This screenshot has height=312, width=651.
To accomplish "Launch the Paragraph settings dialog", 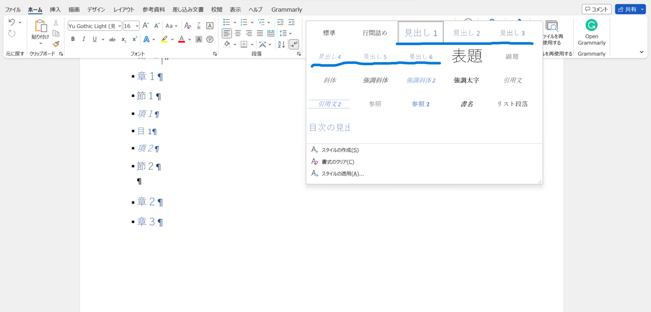I will (299, 54).
